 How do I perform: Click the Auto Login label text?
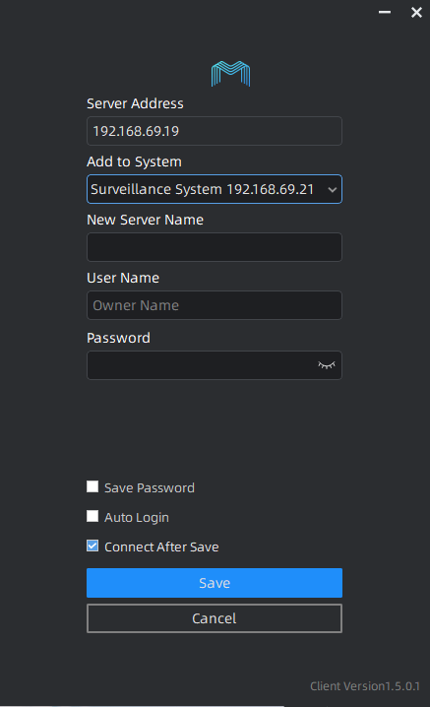pyautogui.click(x=137, y=517)
